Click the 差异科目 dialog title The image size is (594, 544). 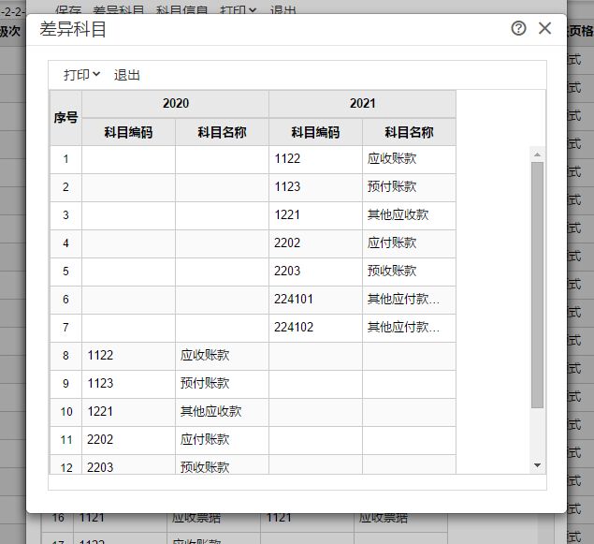pyautogui.click(x=73, y=29)
